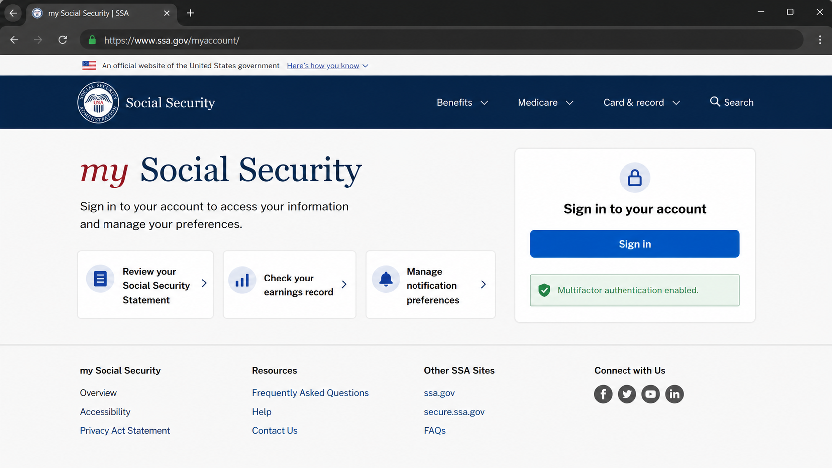Click the green shield multifactor icon
The height and width of the screenshot is (468, 832).
pyautogui.click(x=544, y=290)
